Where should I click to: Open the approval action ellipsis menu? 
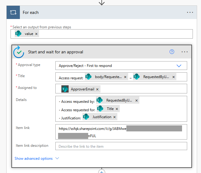pyautogui.click(x=184, y=52)
